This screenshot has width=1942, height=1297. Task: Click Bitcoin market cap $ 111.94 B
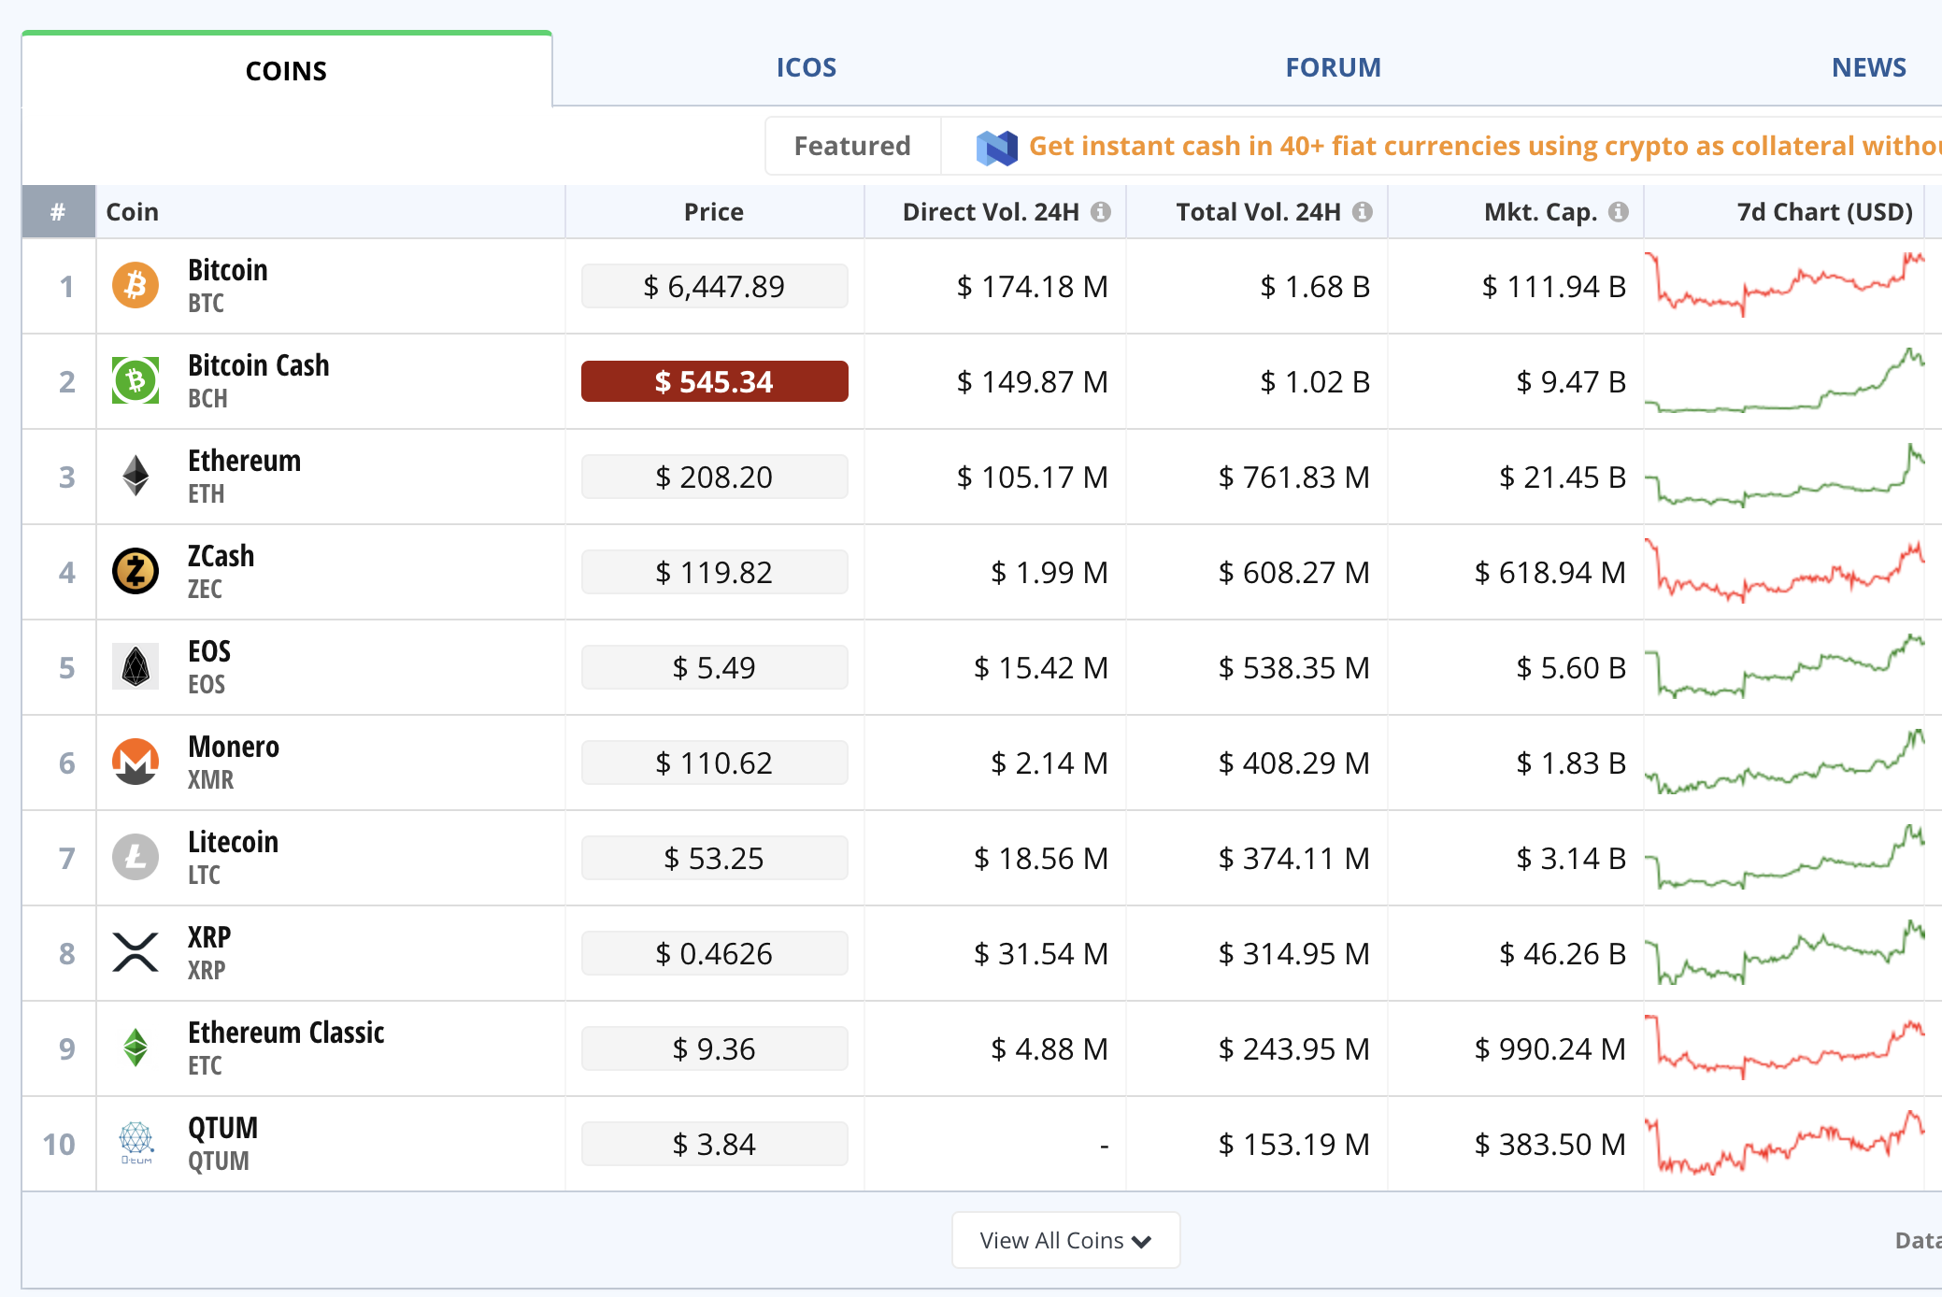(1553, 286)
